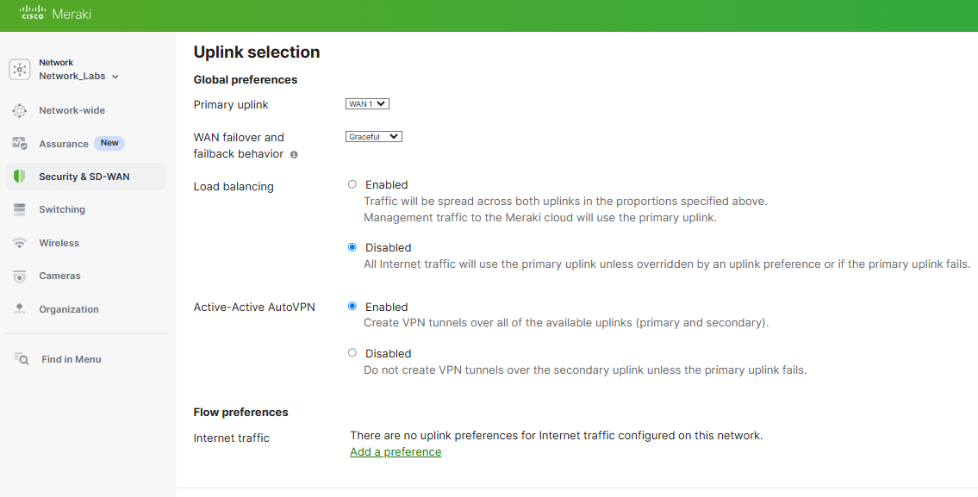Open the Primary uplink WAN 1 dropdown
Viewport: 978px width, 497px height.
tap(367, 104)
